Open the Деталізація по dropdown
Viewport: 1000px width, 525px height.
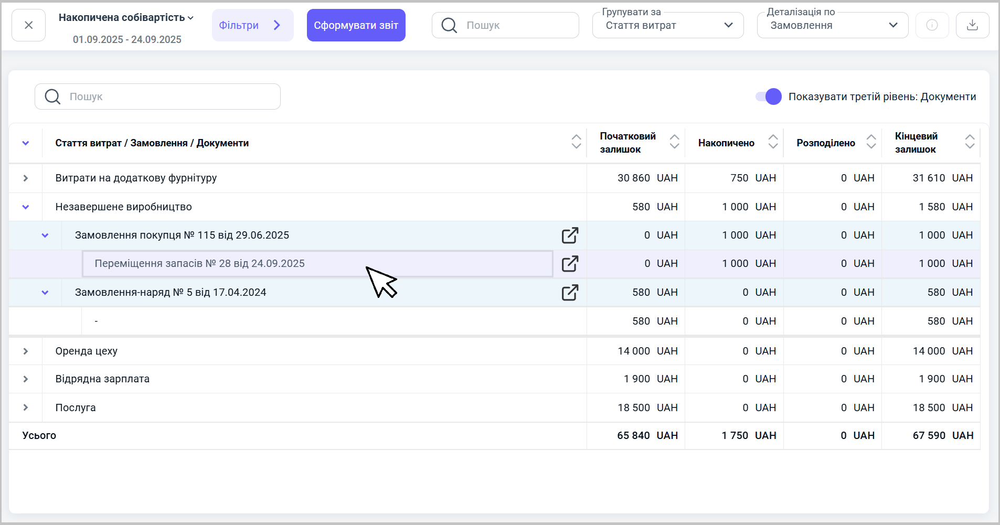[833, 25]
